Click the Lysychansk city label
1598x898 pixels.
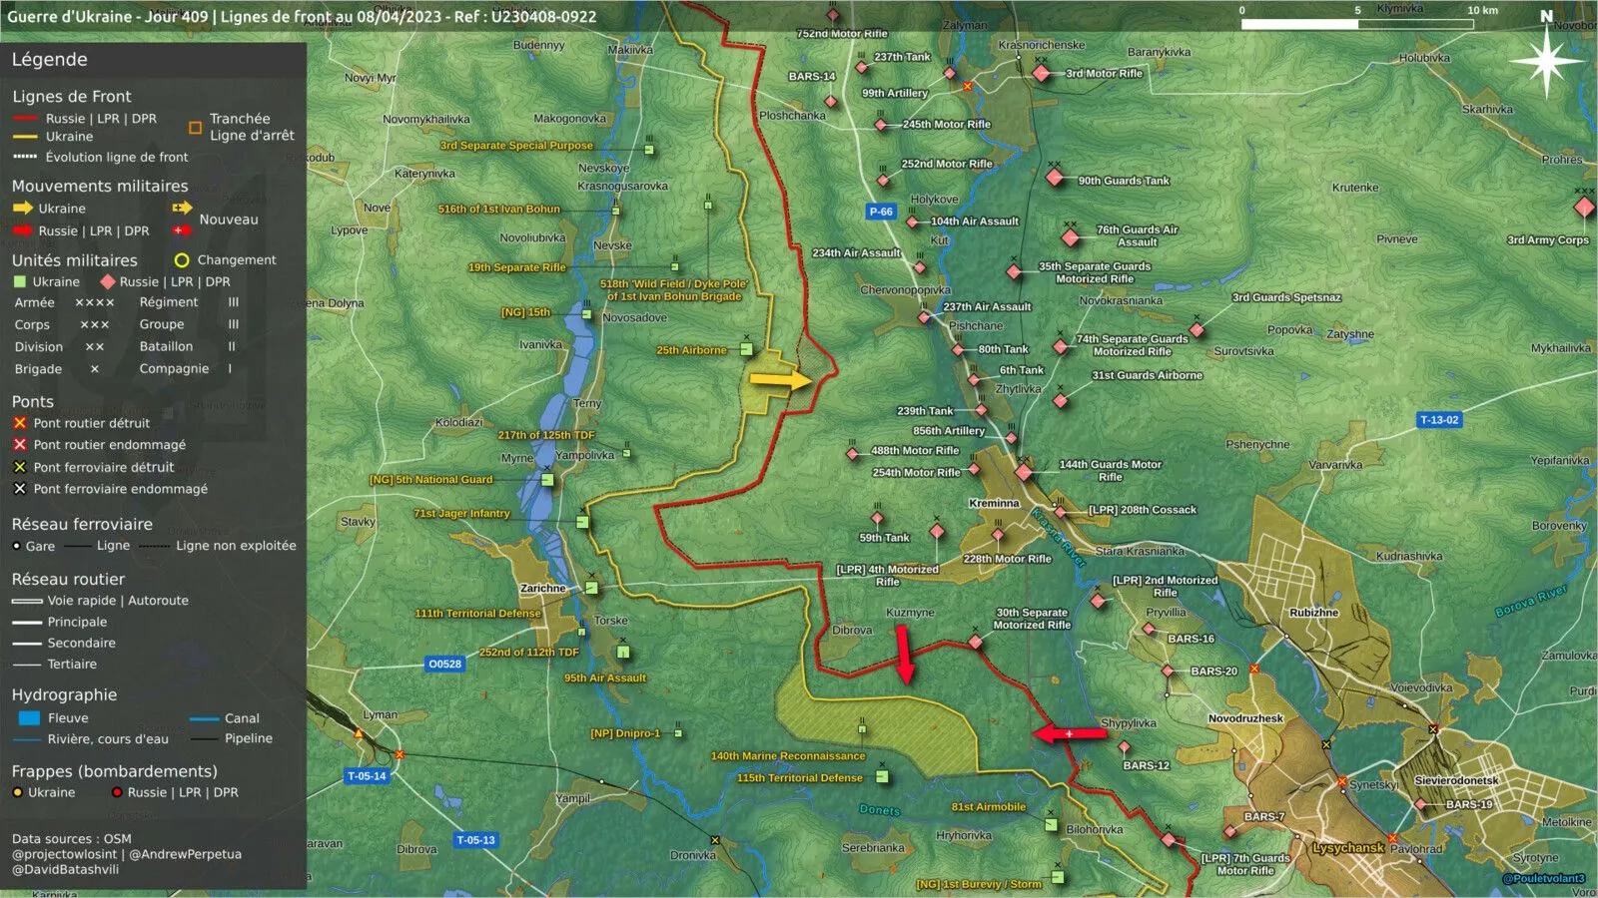[1348, 848]
